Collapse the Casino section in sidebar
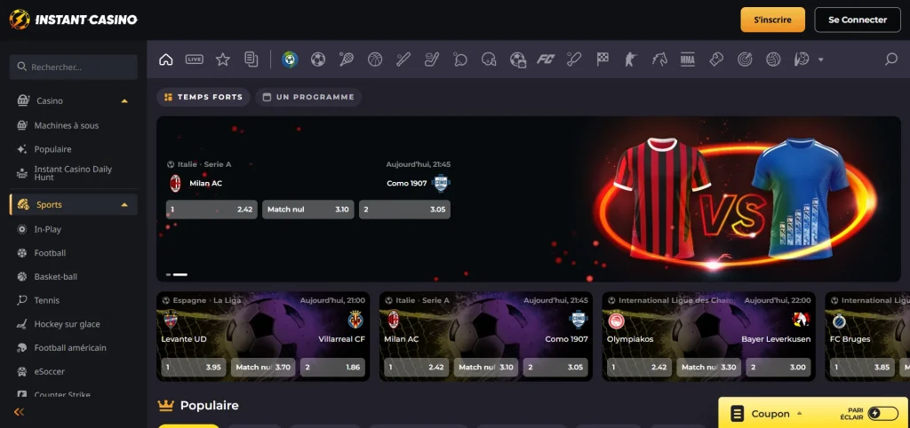 click(x=124, y=100)
